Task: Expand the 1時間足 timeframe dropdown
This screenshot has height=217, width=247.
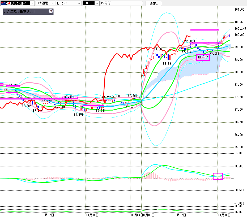Action: (x=52, y=3)
